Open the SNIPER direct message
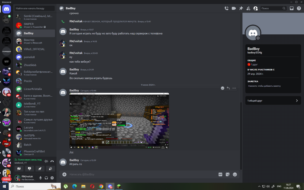The width and height of the screenshot is (304, 190). (35, 25)
